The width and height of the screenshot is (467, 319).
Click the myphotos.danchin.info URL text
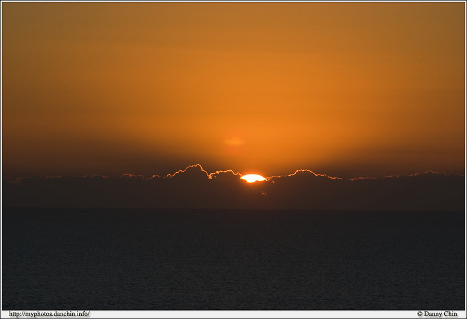(49, 314)
